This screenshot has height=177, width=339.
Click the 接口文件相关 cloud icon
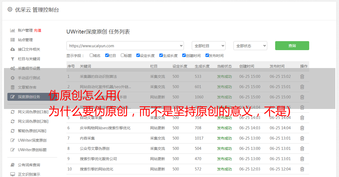point(12,49)
